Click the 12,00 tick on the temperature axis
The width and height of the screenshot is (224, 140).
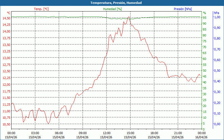point(6,85)
